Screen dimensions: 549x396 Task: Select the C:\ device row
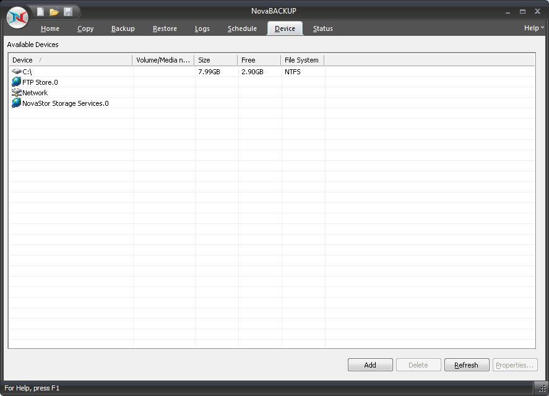tap(272, 71)
